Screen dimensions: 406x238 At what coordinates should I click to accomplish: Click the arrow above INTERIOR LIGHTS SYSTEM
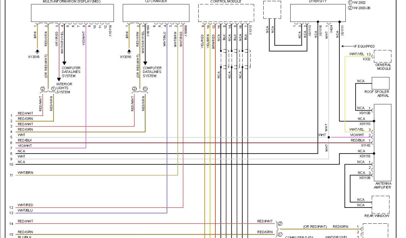(x=59, y=79)
